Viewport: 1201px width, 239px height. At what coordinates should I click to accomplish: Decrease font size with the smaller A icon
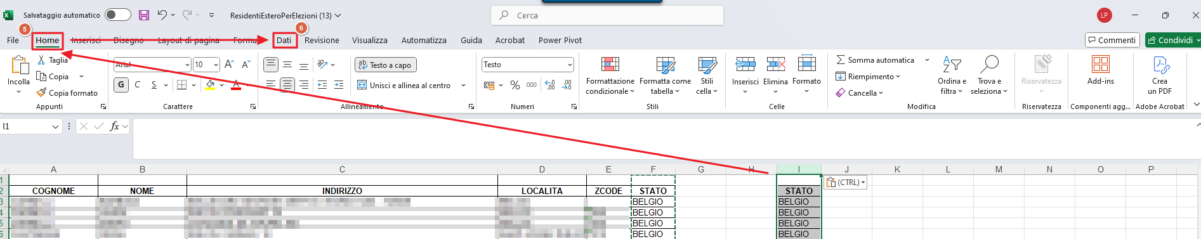246,65
